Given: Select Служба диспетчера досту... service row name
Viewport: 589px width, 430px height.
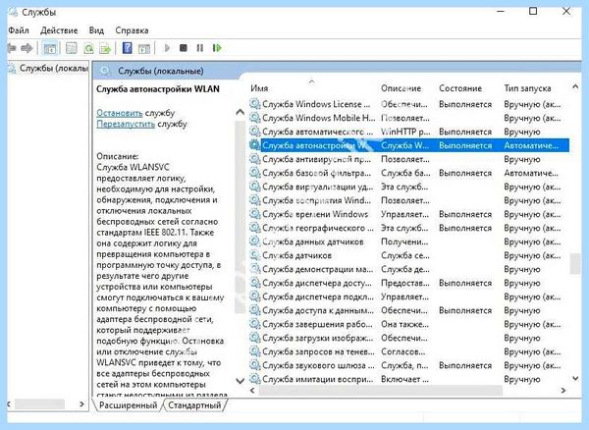Looking at the screenshot, I should pos(318,283).
